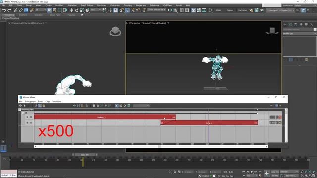This screenshot has width=317, height=178.
Task: Click the Set Key large plus button
Action: (267, 173)
